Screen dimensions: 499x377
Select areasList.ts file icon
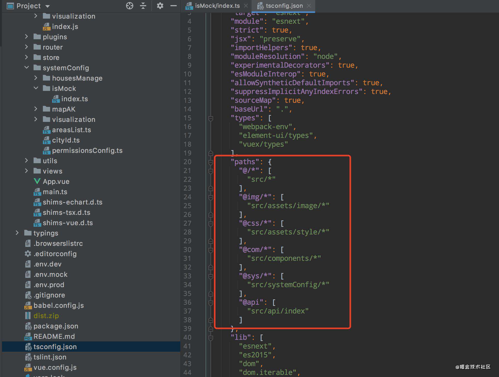click(x=46, y=130)
